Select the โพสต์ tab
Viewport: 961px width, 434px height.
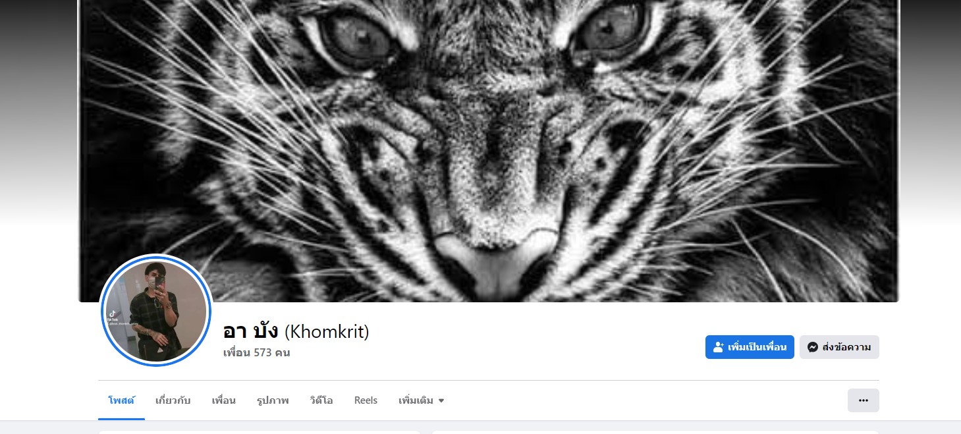(121, 400)
